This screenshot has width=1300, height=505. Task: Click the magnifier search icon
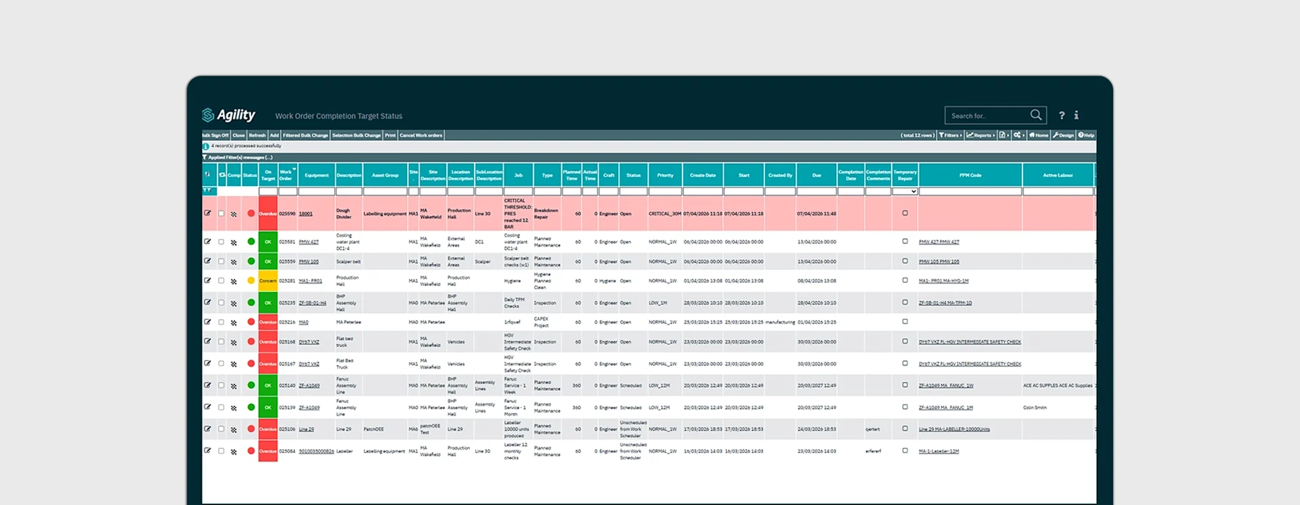[x=1036, y=115]
